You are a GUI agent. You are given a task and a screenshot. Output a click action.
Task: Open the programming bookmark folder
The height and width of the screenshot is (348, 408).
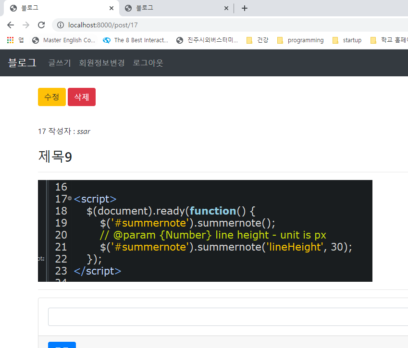click(300, 40)
